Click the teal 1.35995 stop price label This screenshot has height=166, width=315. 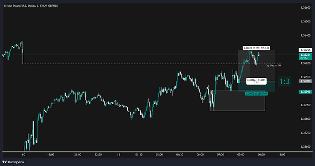click(305, 92)
